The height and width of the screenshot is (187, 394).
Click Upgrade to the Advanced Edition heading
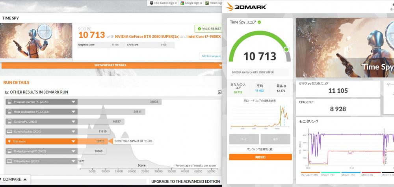point(186,181)
